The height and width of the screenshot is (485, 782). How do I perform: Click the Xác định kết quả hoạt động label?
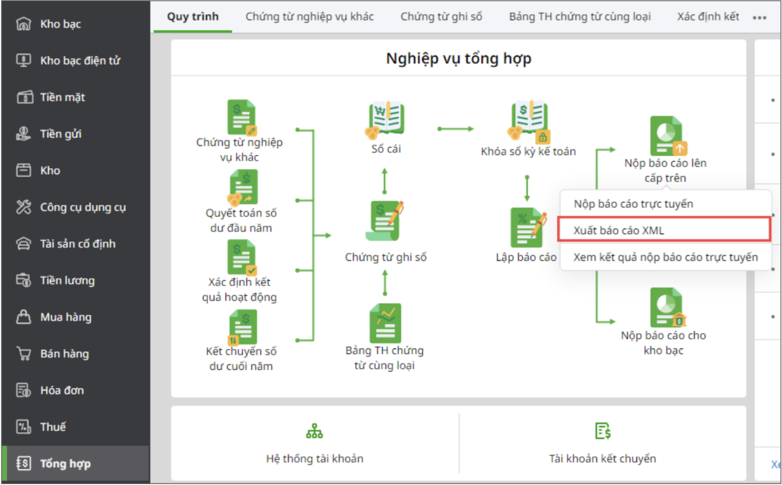tap(239, 289)
